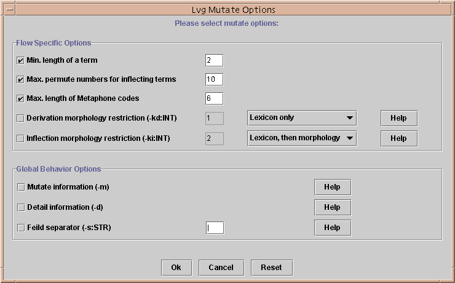Click Help for Derivation morphology restriction

pyautogui.click(x=398, y=118)
